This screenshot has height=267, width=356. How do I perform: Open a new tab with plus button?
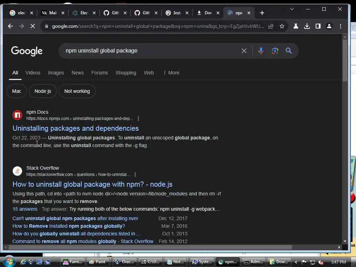tap(262, 13)
